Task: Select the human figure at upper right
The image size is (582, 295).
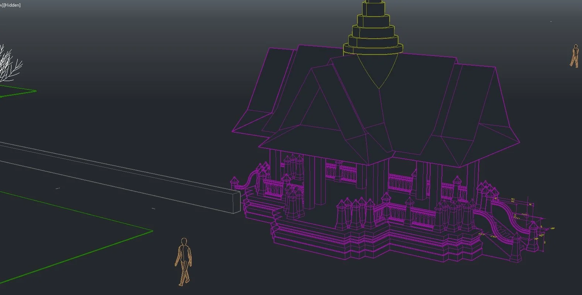Action: point(574,56)
